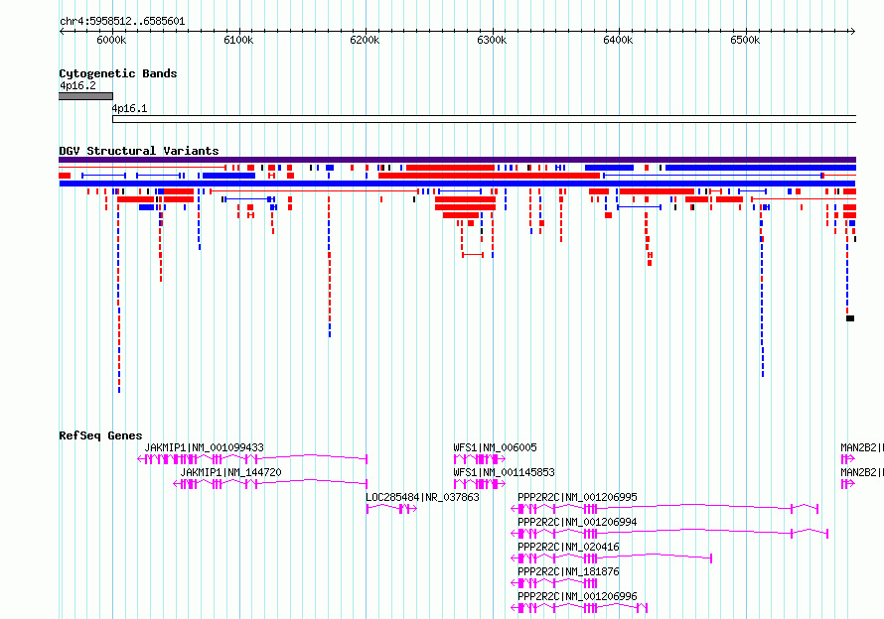Click the JAKMIP1|NM_144720 gene label
The image size is (884, 619).
pyautogui.click(x=230, y=472)
